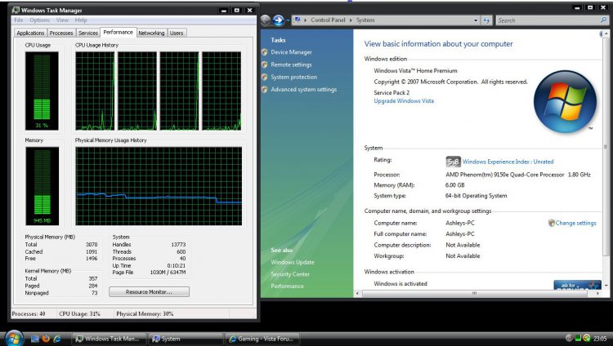Click the Remote settings shield icon
The height and width of the screenshot is (346, 613).
coord(265,64)
